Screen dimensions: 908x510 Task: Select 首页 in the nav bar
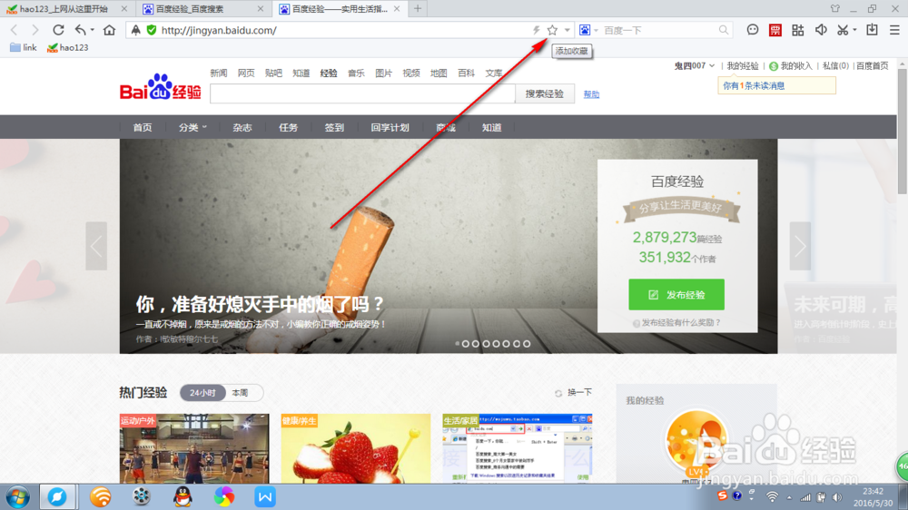[x=143, y=127]
